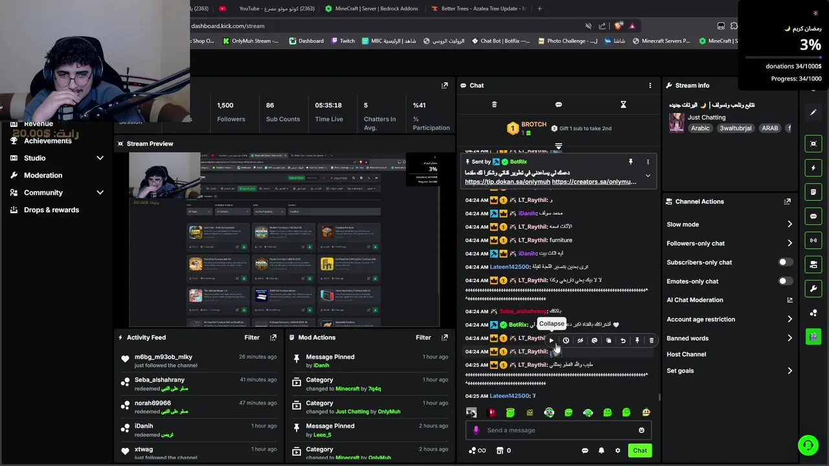This screenshot has width=829, height=466.
Task: Click the lightning bolt icon in right sidebar
Action: (813, 168)
